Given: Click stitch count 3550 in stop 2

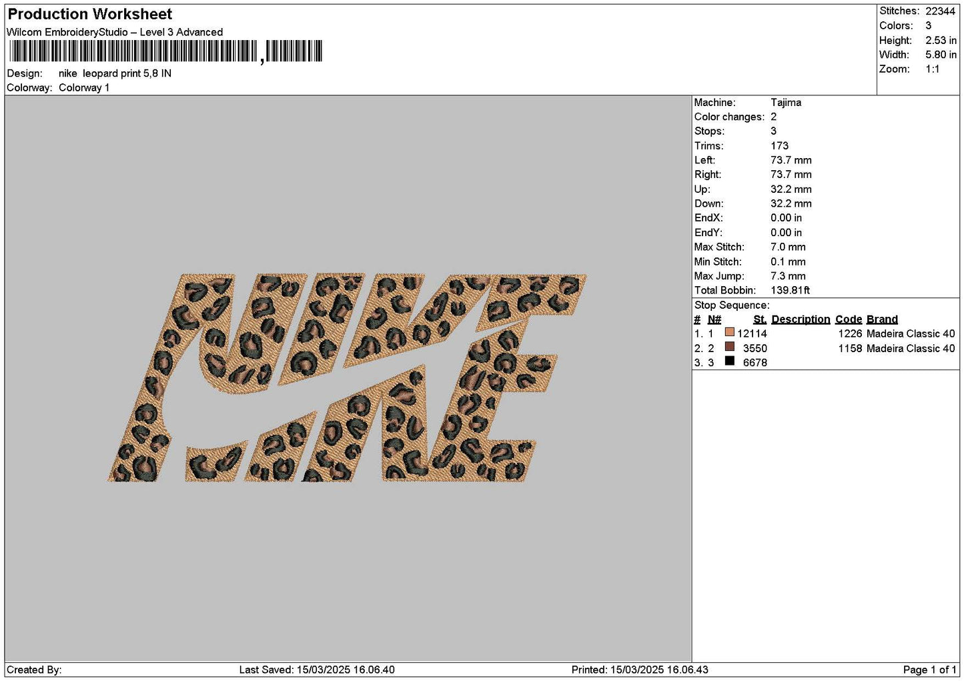Looking at the screenshot, I should coord(755,348).
